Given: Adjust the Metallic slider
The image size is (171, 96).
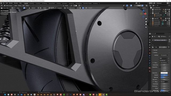Looking at the screenshot, I should click(164, 75).
